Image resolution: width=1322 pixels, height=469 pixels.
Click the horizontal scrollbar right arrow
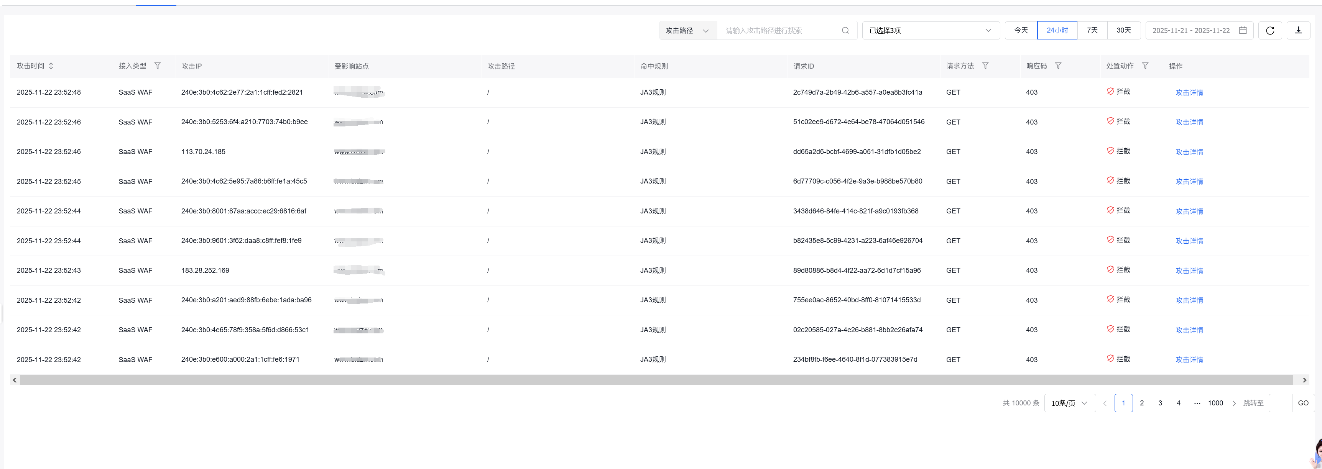coord(1304,380)
